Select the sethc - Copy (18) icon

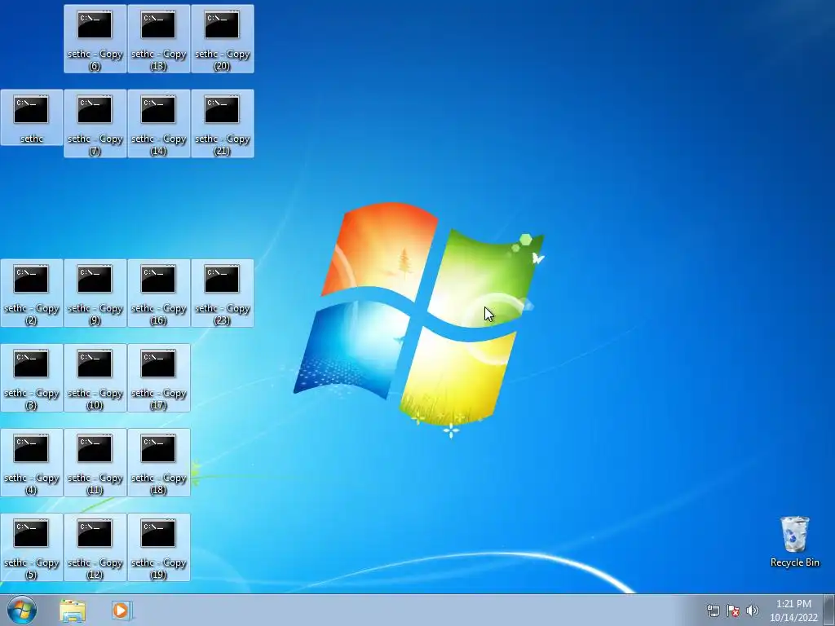(159, 463)
